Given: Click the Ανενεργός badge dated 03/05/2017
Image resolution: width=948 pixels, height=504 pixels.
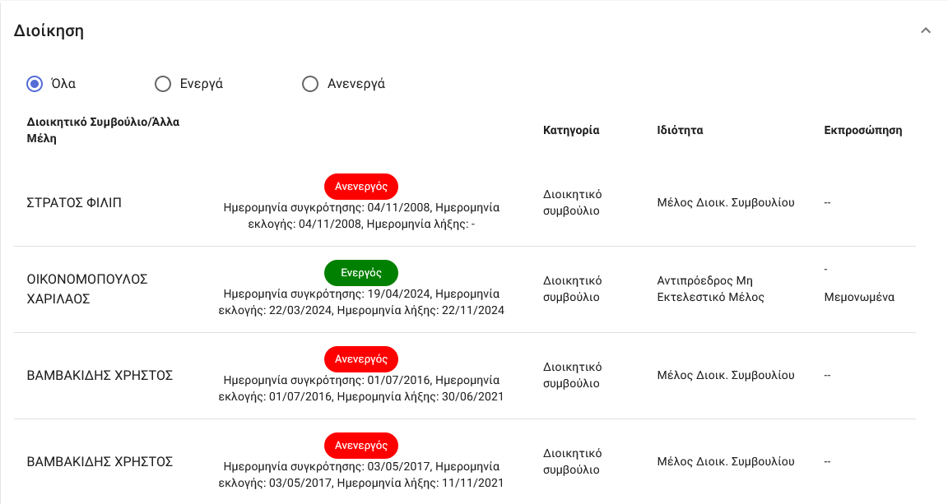Looking at the screenshot, I should pos(361,446).
